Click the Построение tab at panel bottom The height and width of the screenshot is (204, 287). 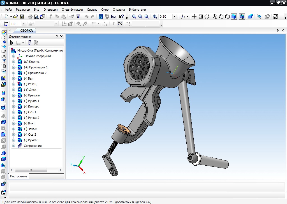coord(18,176)
